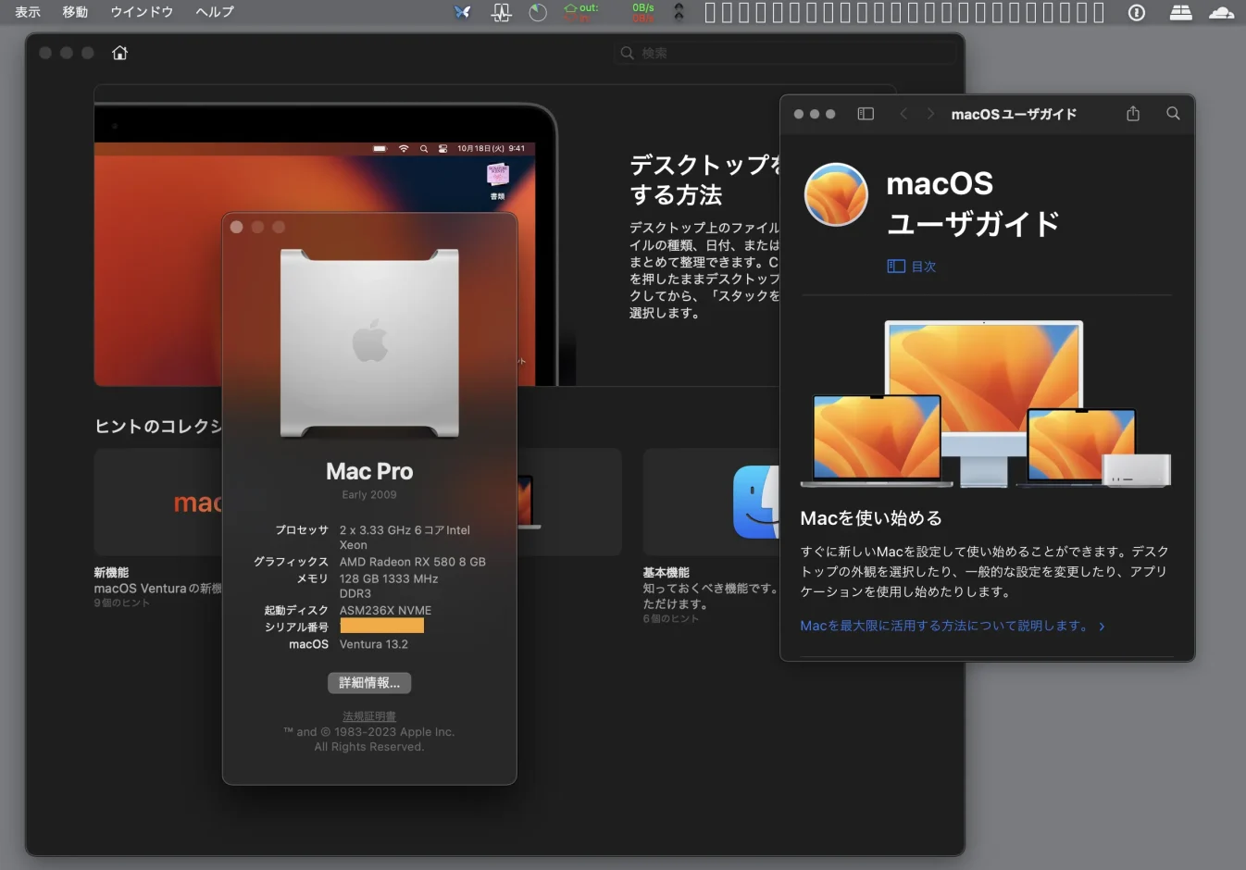
Task: Go back in the User Guide window
Action: pos(903,114)
